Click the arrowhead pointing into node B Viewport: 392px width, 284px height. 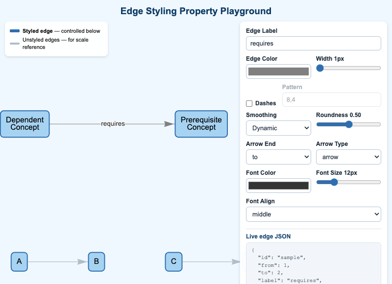(x=82, y=262)
